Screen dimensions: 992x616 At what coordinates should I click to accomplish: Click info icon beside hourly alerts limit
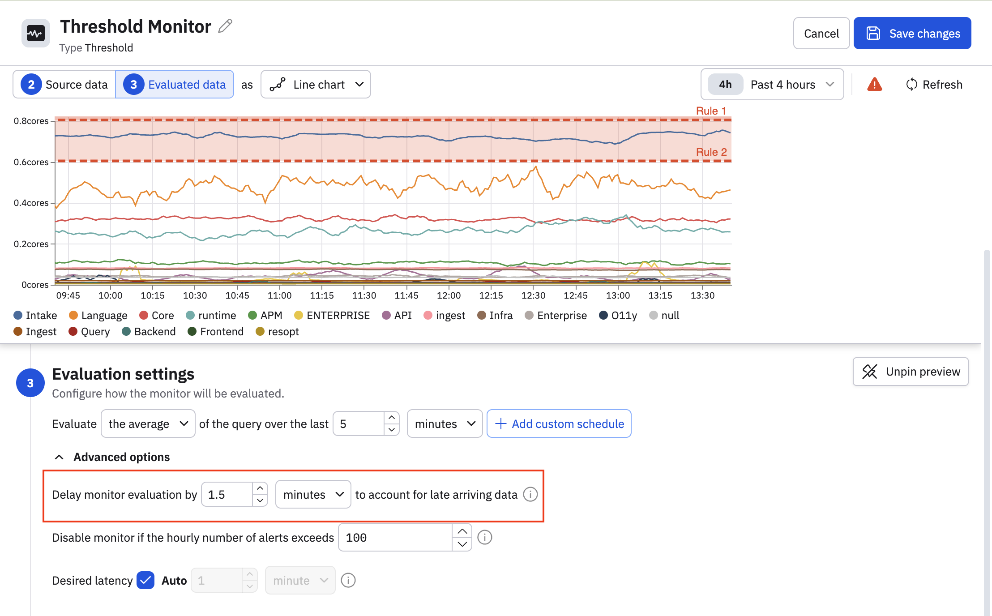click(484, 537)
